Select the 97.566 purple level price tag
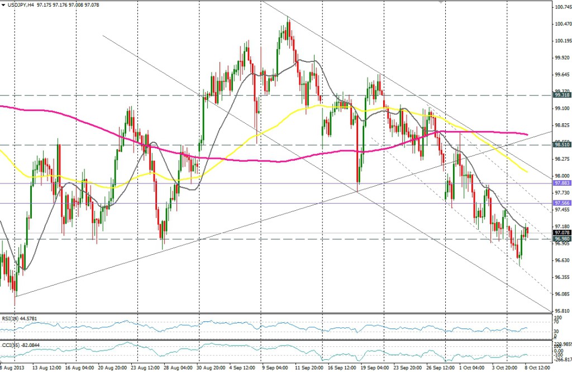The height and width of the screenshot is (372, 572). 561,202
